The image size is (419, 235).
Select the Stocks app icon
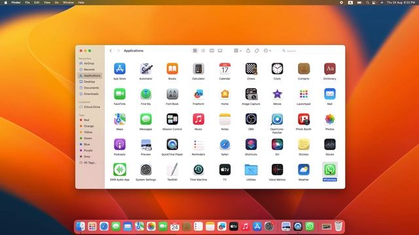(330, 144)
